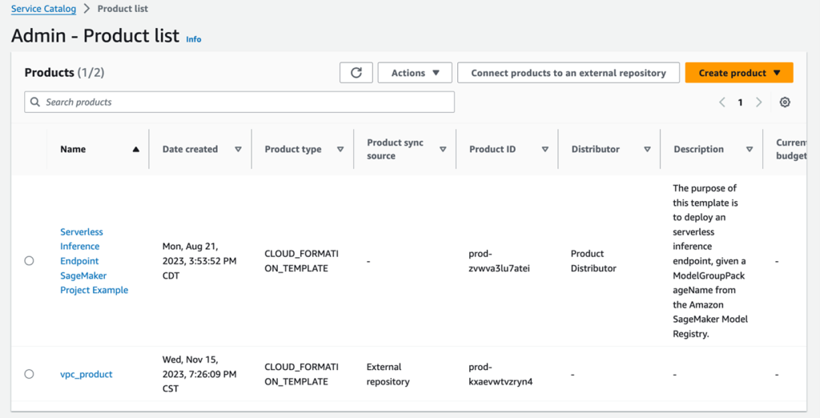Open Serverless Inference Endpoint SageMaker Project link
Image resolution: width=820 pixels, height=418 pixels.
coord(94,261)
